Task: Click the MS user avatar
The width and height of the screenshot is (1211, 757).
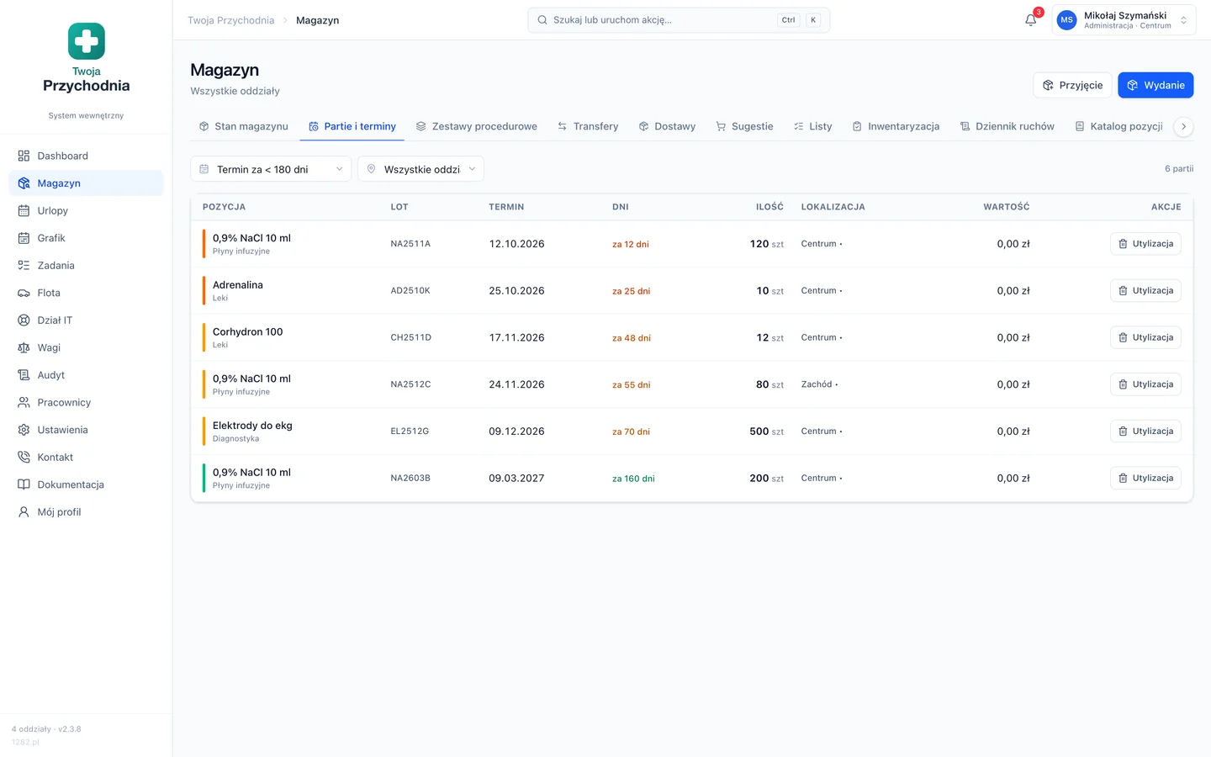Action: [x=1066, y=20]
